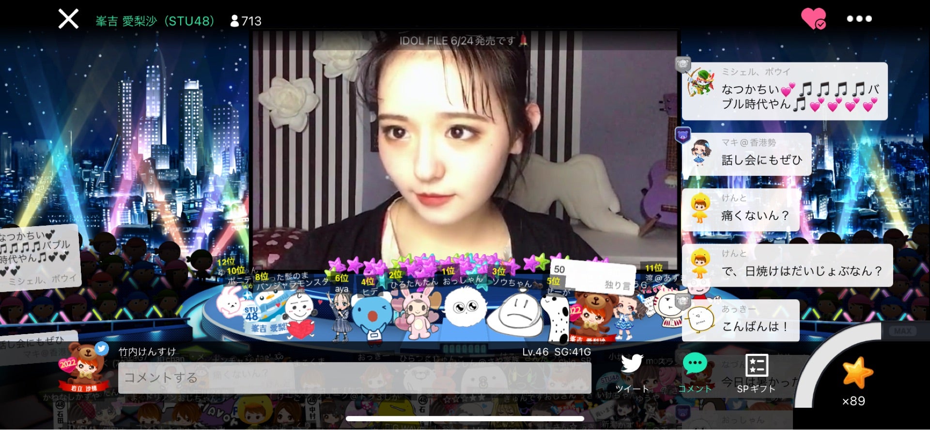Screen dimensions: 930x430
Task: Open streamer name 峯吉 愛梨沙 (STU48) profile
Action: (x=155, y=21)
